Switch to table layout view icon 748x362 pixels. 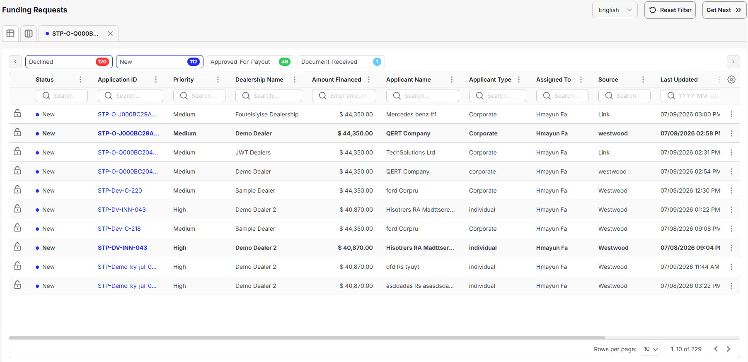click(x=10, y=34)
